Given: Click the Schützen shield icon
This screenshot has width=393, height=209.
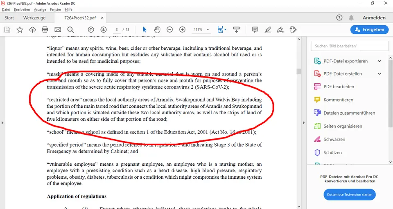Looking at the screenshot, I should (317, 153).
